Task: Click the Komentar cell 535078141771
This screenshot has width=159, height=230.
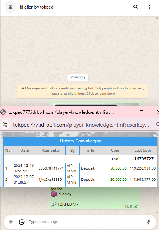Action: pyautogui.click(x=51, y=168)
